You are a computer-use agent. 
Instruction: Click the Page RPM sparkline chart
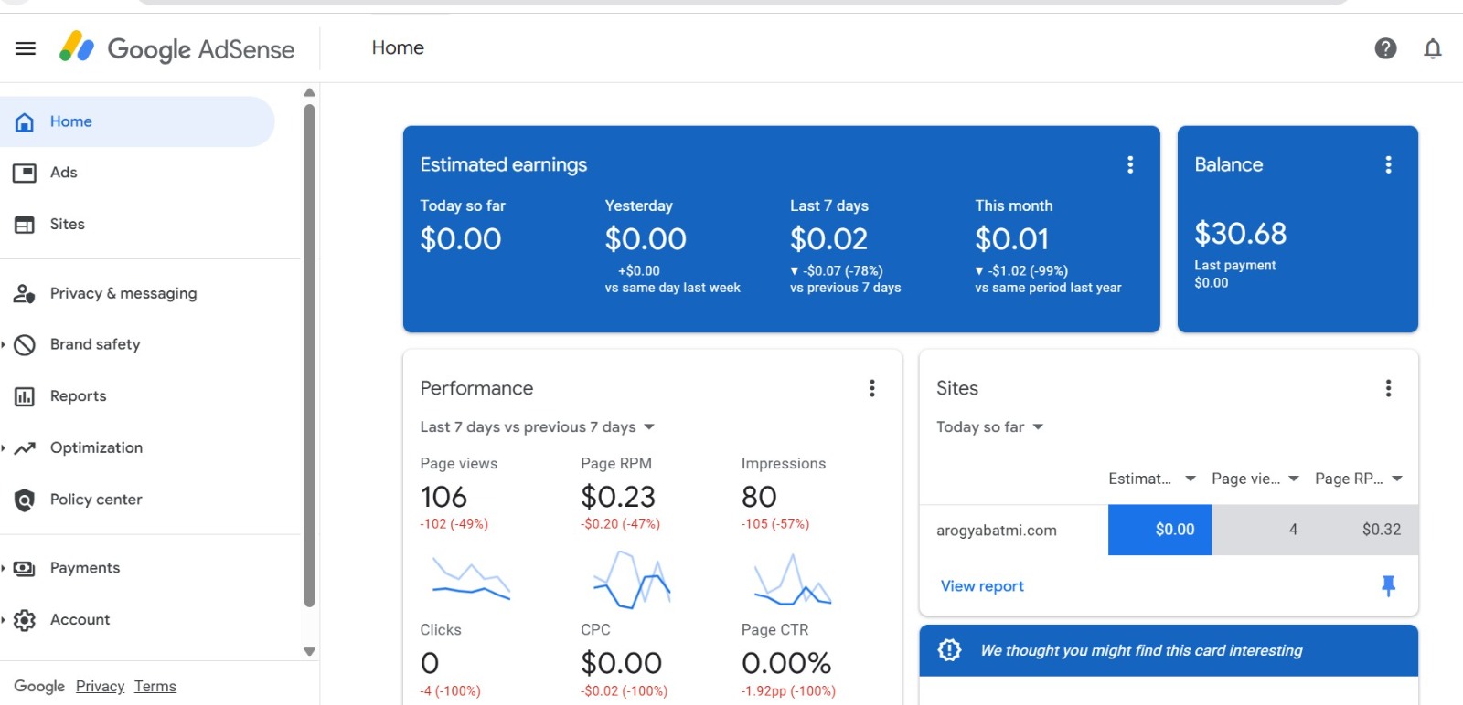tap(632, 579)
